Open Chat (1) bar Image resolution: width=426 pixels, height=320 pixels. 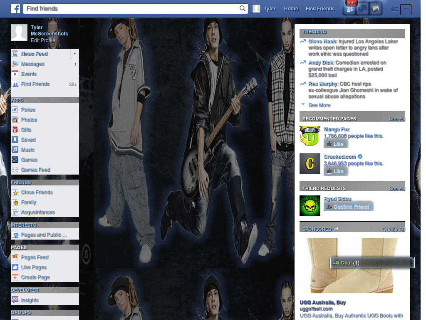pyautogui.click(x=372, y=263)
